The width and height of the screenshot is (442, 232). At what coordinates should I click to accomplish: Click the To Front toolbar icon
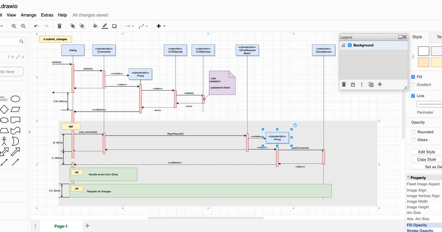tap(73, 26)
